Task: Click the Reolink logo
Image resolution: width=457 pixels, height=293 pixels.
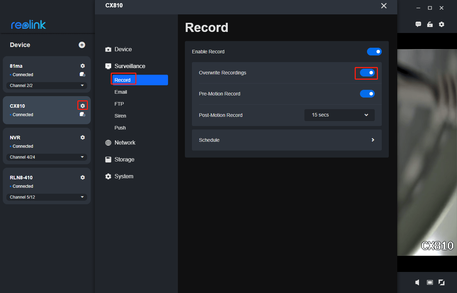Action: pos(28,25)
